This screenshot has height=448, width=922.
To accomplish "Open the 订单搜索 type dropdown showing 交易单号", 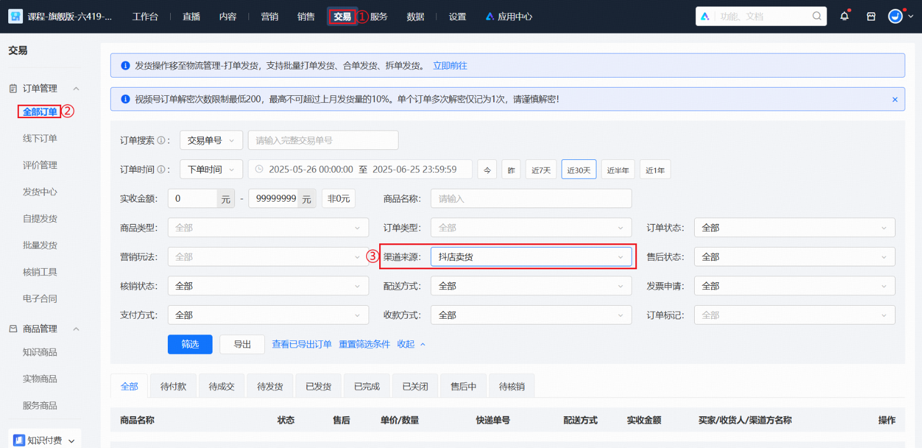I will [x=211, y=140].
